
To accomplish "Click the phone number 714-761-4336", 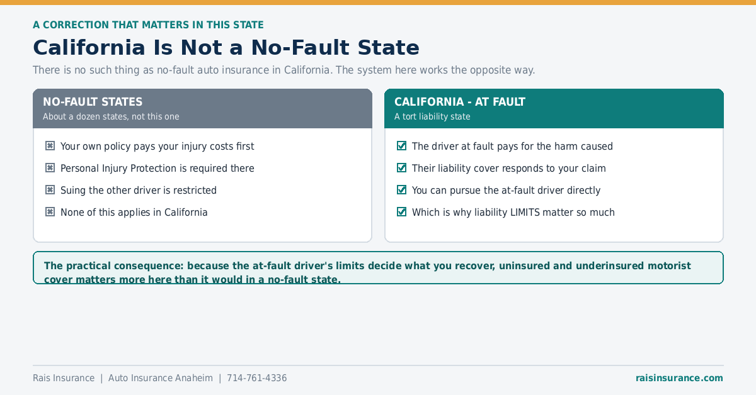I will coord(256,378).
